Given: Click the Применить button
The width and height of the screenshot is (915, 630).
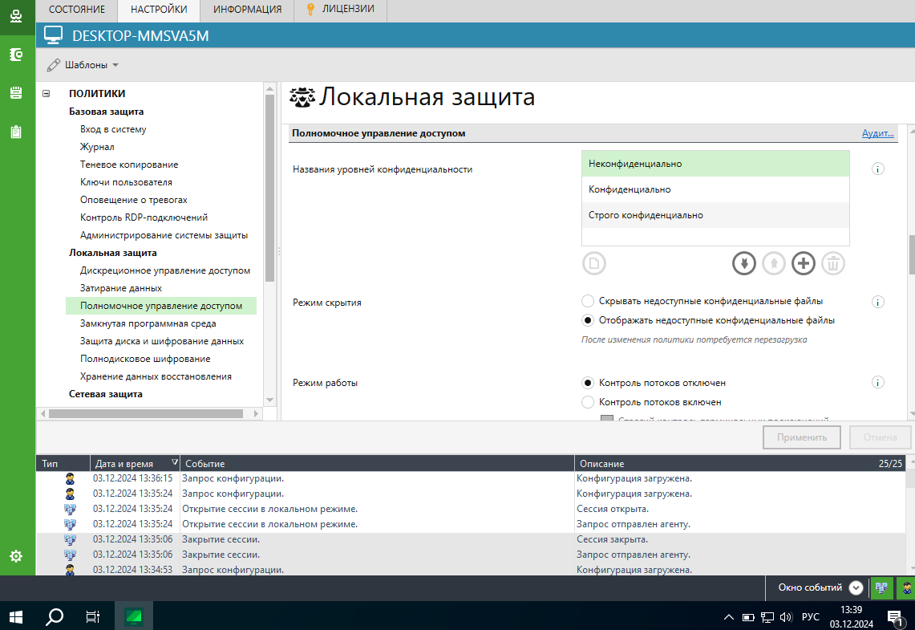Looking at the screenshot, I should pyautogui.click(x=802, y=437).
